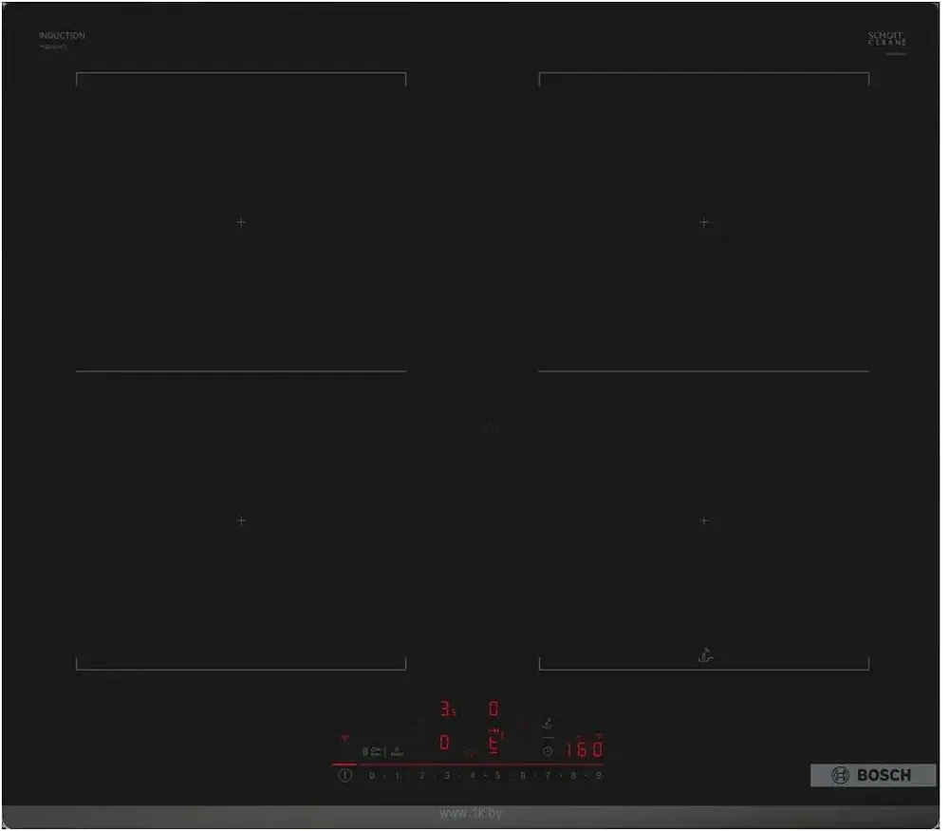Tap the timer clock icon
Viewport: 949px width, 831px height.
point(548,749)
